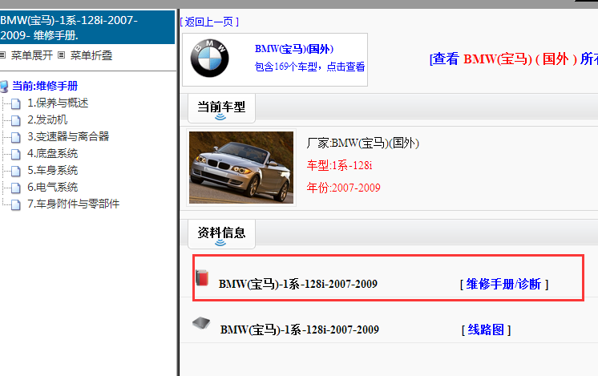Go back via 返回上一页 link
Screen dimensions: 598x376
pos(209,22)
